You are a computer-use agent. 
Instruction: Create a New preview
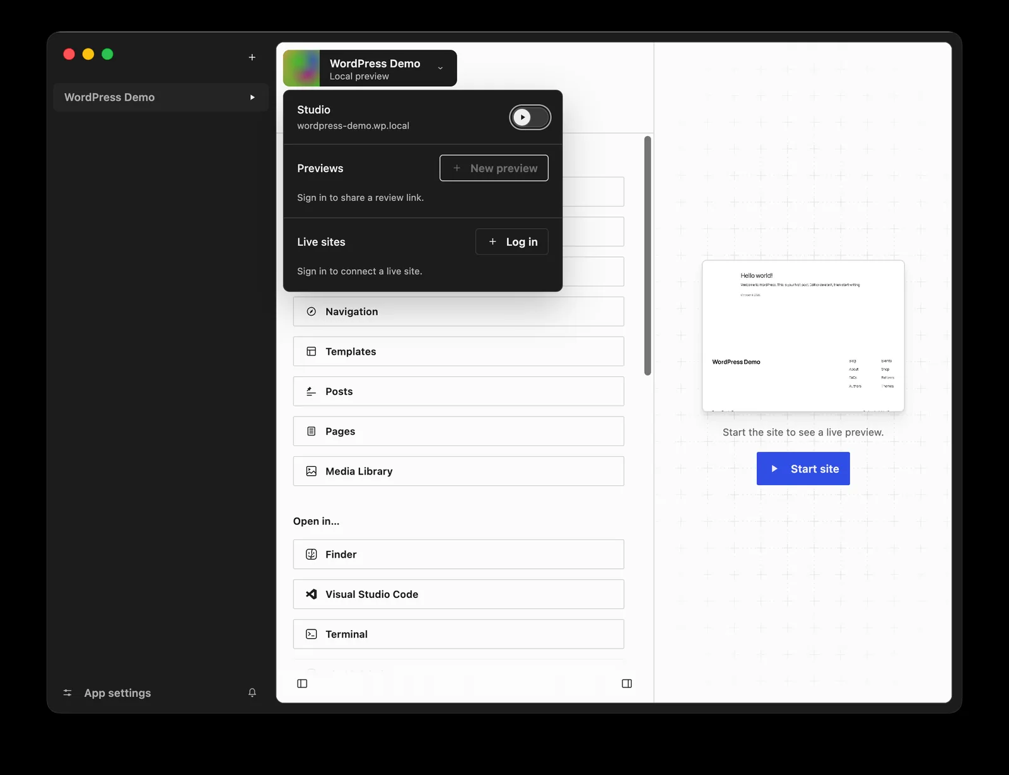coord(494,168)
